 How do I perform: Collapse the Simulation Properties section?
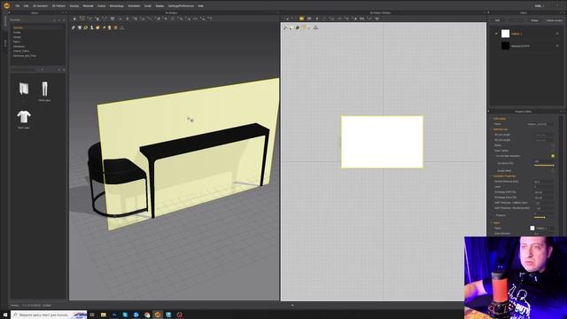coord(492,176)
